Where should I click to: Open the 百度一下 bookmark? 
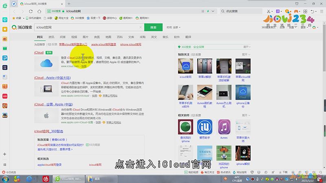[94, 18]
